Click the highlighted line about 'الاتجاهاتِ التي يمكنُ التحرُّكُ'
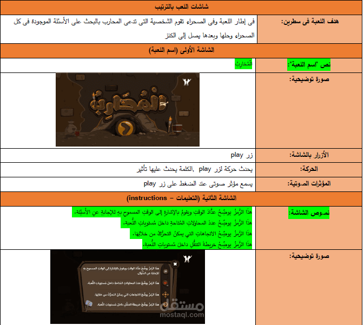Viewport: 364px width, 325px height. pyautogui.click(x=191, y=234)
